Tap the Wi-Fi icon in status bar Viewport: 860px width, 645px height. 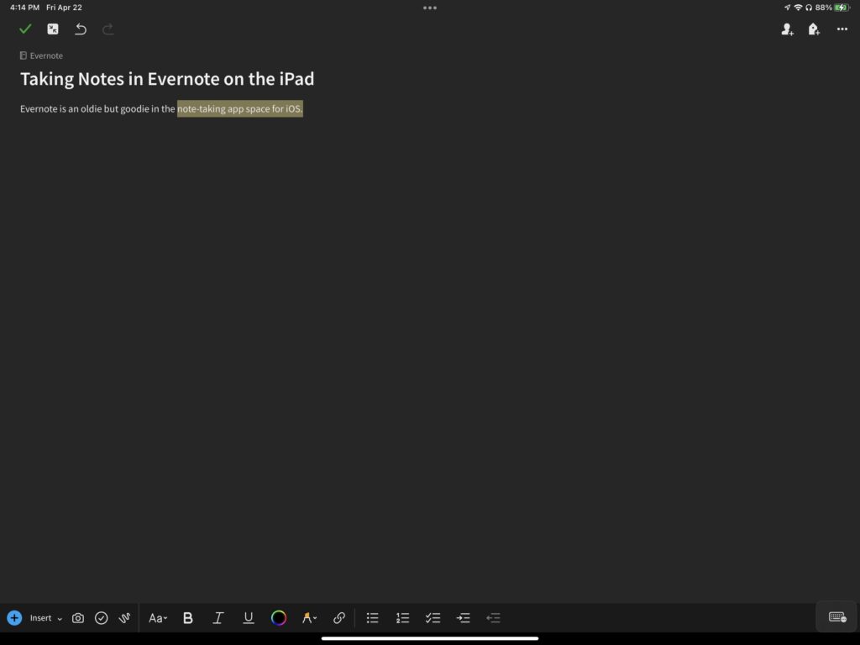(x=798, y=8)
